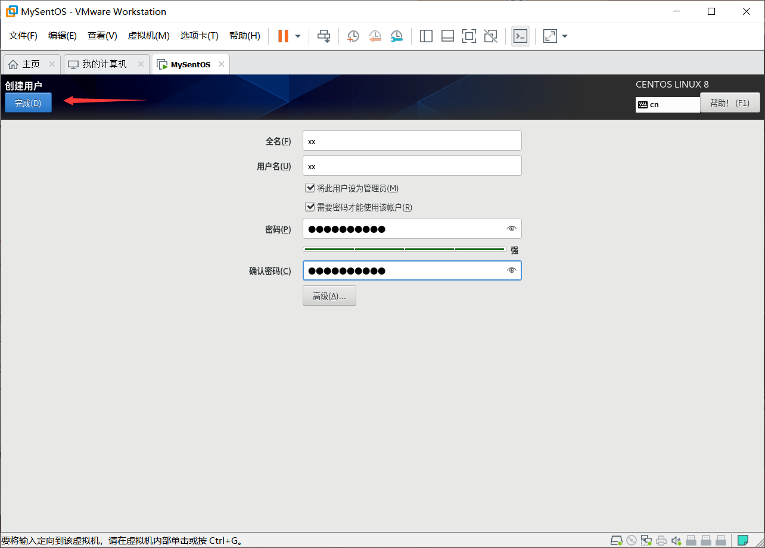Close the MySentOS tab
The width and height of the screenshot is (765, 548).
221,64
